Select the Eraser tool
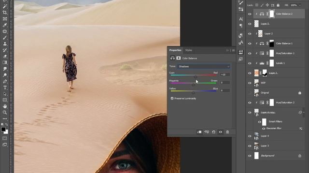This screenshot has height=173, width=309. pyautogui.click(x=5, y=57)
